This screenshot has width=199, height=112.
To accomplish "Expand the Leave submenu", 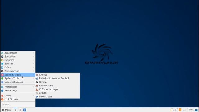I will pyautogui.click(x=18, y=96).
